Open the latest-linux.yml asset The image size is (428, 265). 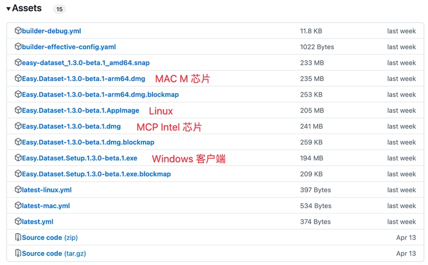click(46, 190)
